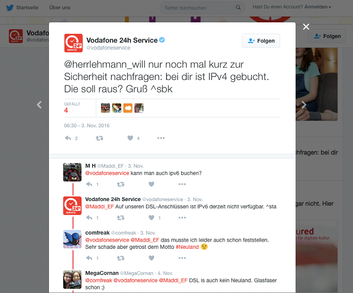Retweet M H's ipv6 question
Screen dimensions: 353x293
121,184
